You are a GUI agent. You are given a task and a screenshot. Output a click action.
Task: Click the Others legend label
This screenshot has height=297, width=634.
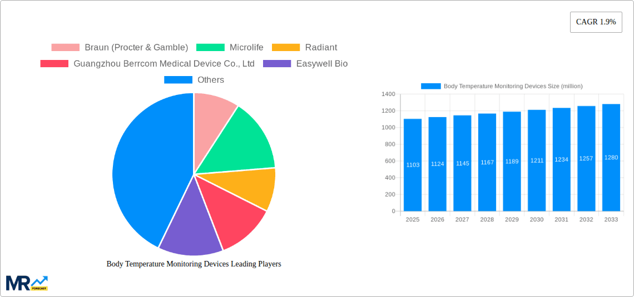point(211,80)
